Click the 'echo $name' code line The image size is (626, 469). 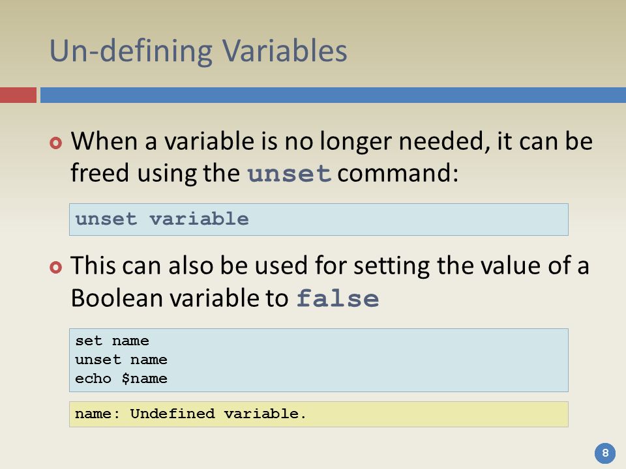point(121,378)
